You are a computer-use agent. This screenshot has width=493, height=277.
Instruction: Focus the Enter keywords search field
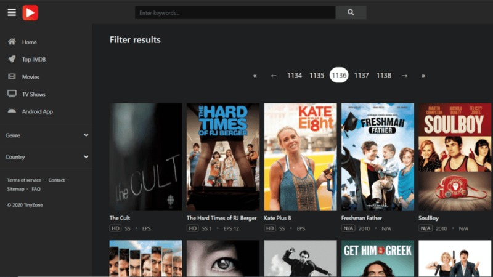click(235, 12)
